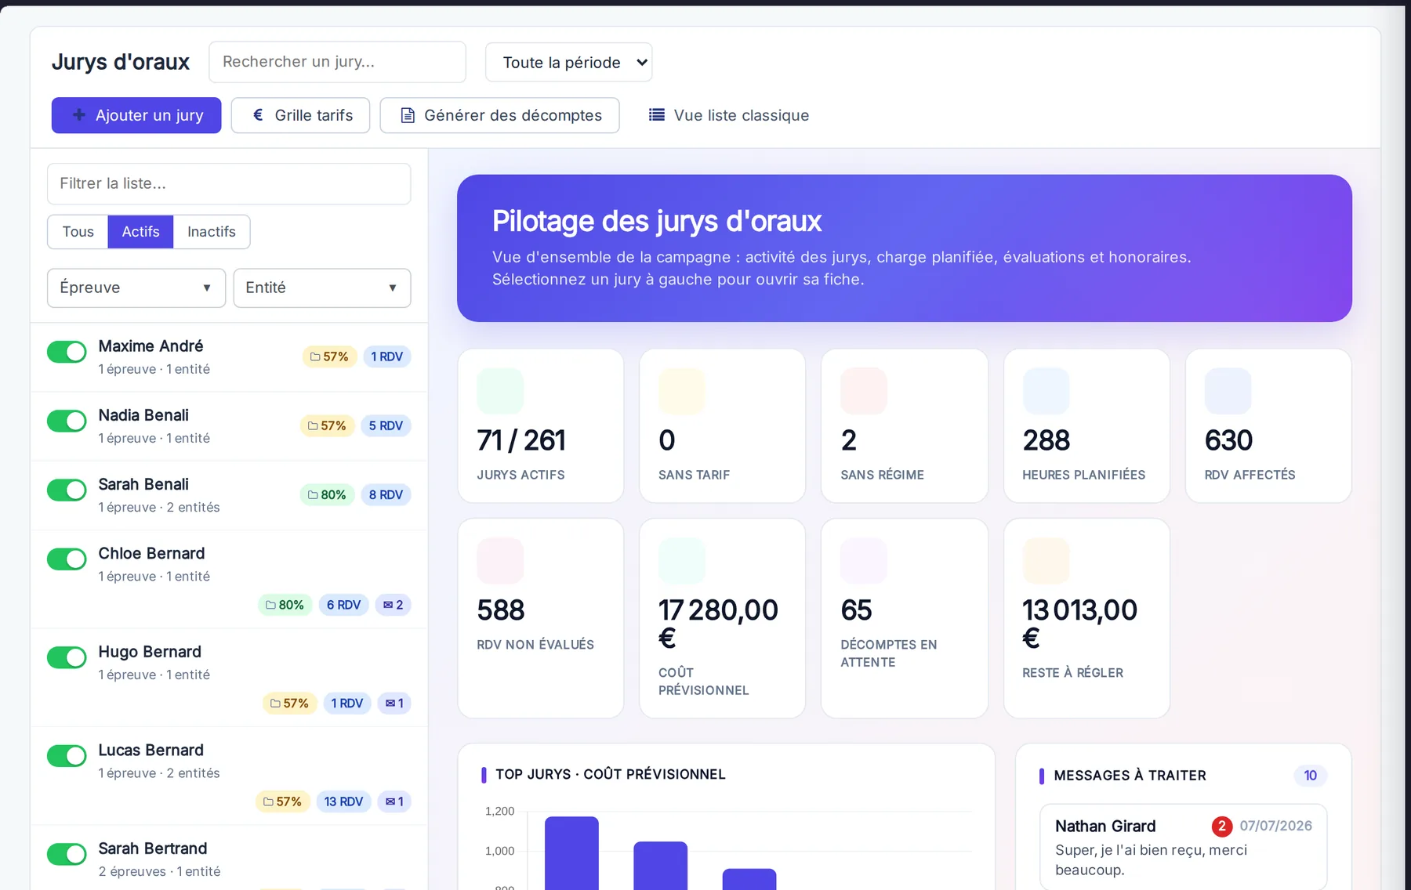The height and width of the screenshot is (890, 1411).
Task: Click the list icon beside Vue liste classique
Action: point(657,115)
